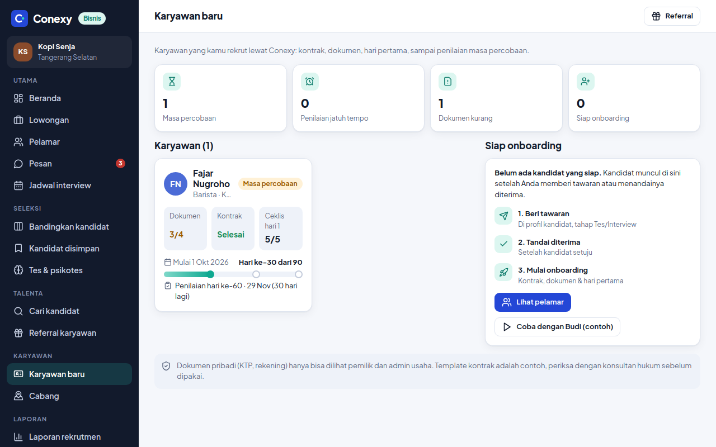This screenshot has width=716, height=447.
Task: Open Pelamar in the sidebar
Action: click(x=69, y=142)
